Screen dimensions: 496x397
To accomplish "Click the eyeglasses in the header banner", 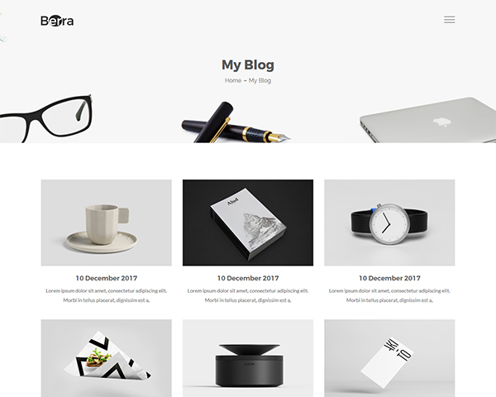I will click(45, 119).
